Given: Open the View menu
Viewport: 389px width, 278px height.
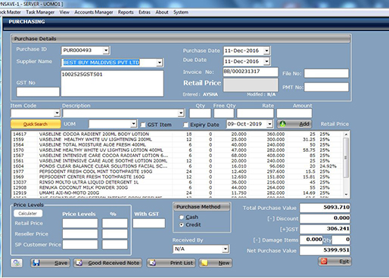Looking at the screenshot, I should 64,12.
